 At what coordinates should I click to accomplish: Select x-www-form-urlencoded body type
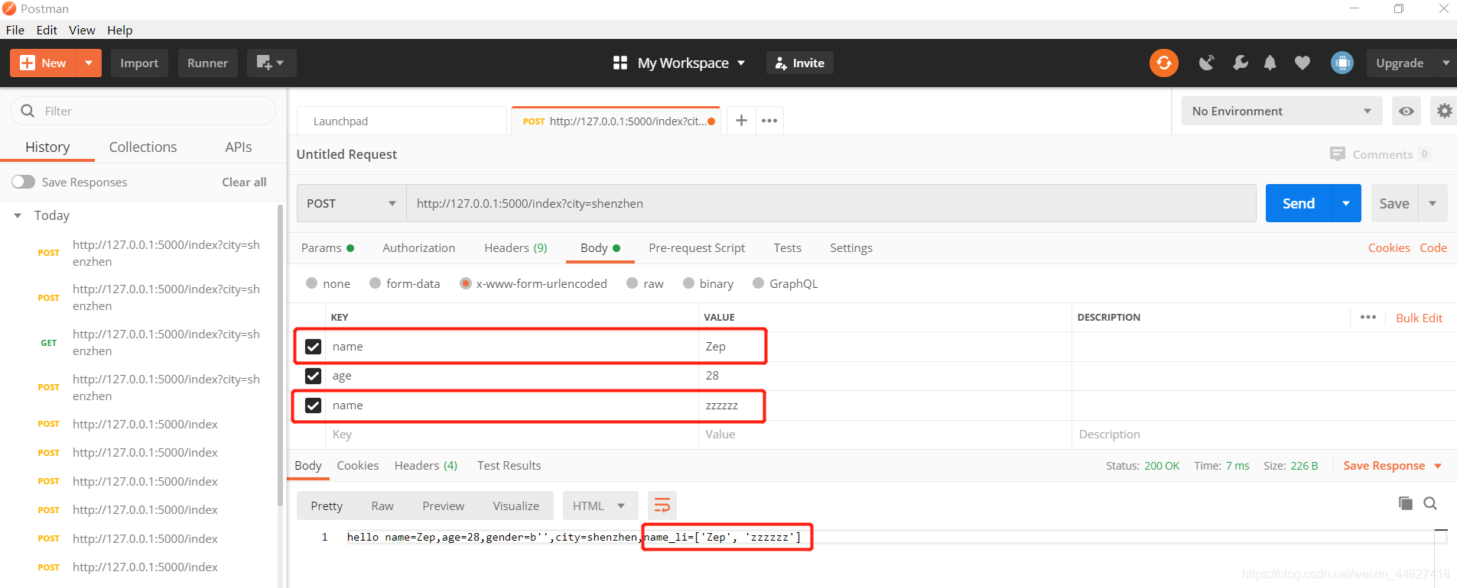[465, 283]
